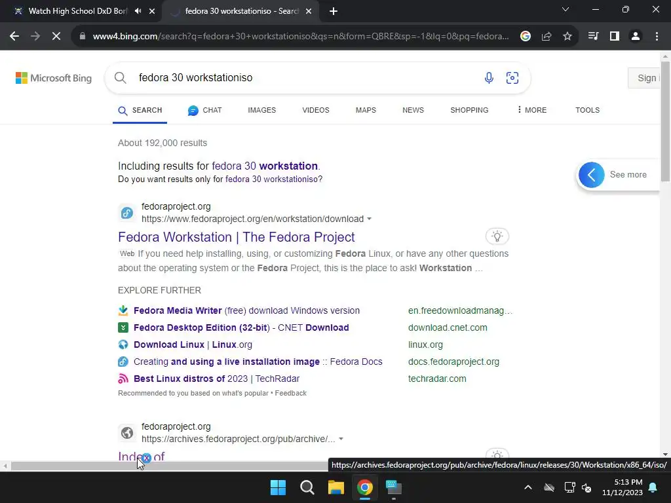Click the search magnifier in Bing box
The image size is (671, 503).
click(121, 78)
